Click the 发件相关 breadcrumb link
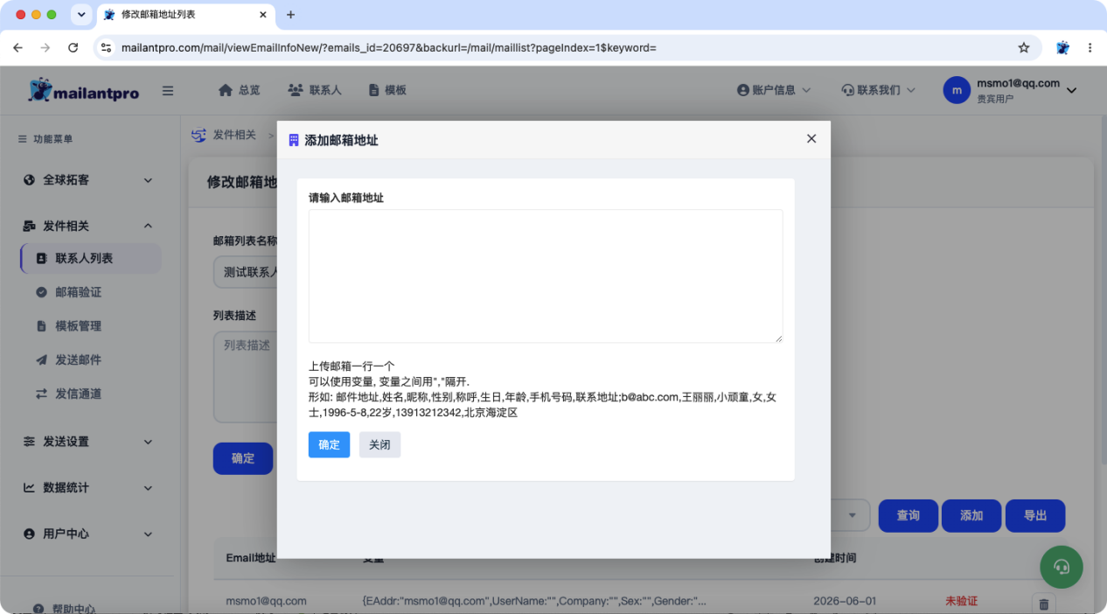 point(234,136)
